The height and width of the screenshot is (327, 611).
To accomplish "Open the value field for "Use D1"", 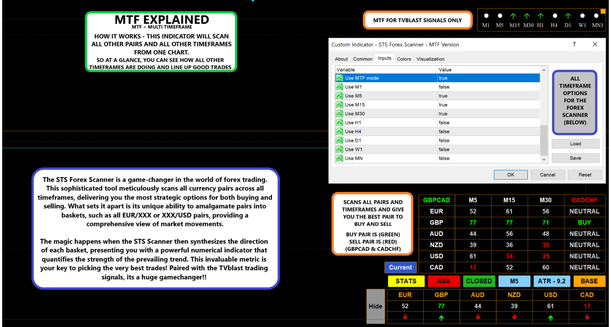I will (444, 140).
